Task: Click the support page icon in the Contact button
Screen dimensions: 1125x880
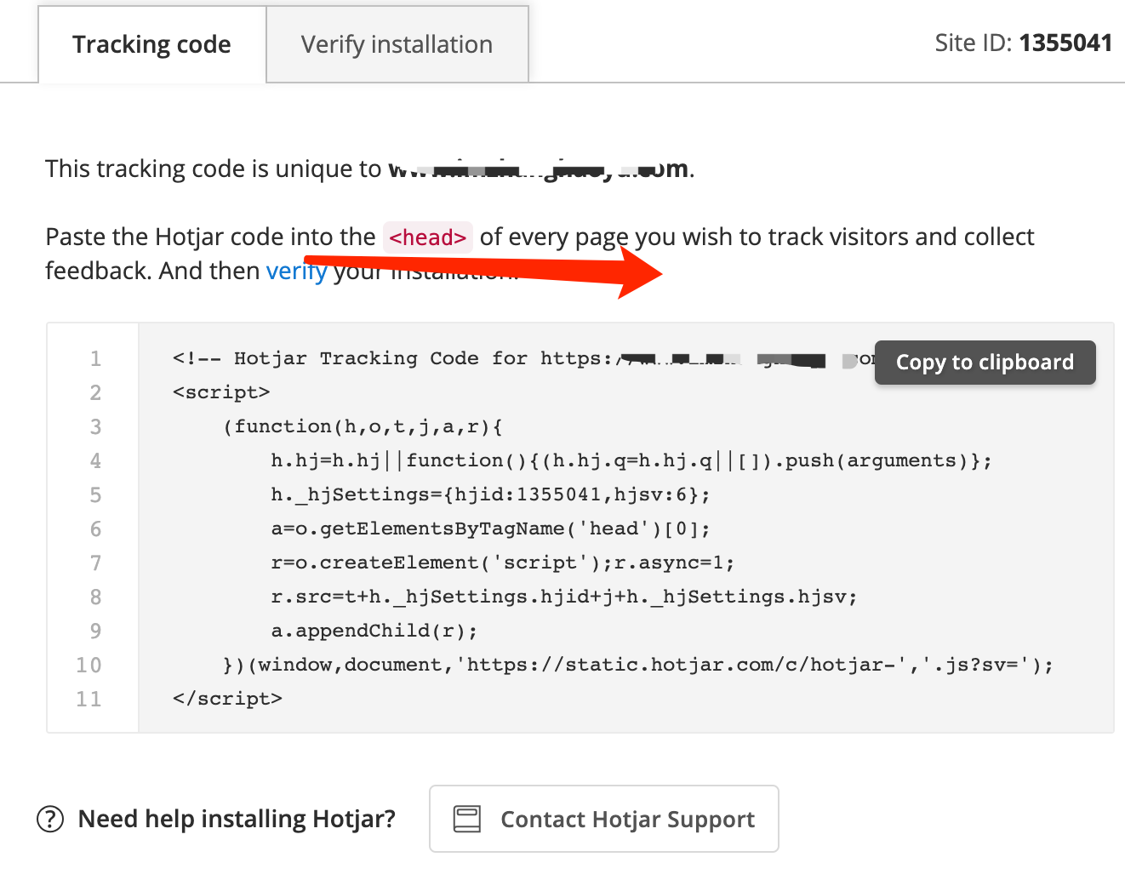Action: click(x=467, y=819)
